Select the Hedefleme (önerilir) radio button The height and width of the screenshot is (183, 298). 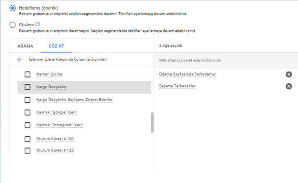coord(12,8)
